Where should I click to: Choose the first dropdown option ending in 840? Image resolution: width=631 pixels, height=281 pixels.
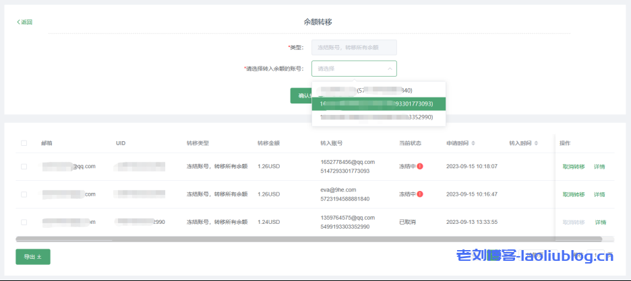(378, 90)
